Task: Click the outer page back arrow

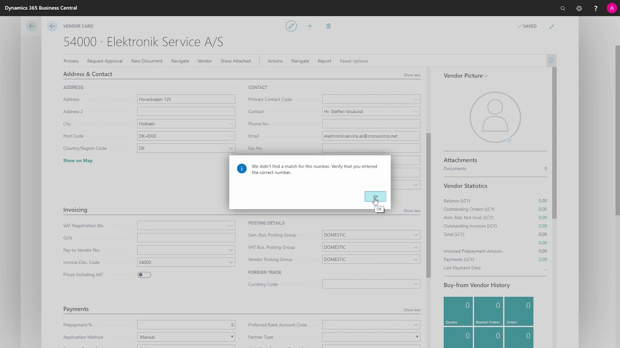Action: tap(31, 26)
